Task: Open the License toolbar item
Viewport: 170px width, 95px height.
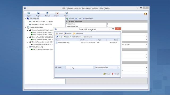Action: coord(57,14)
